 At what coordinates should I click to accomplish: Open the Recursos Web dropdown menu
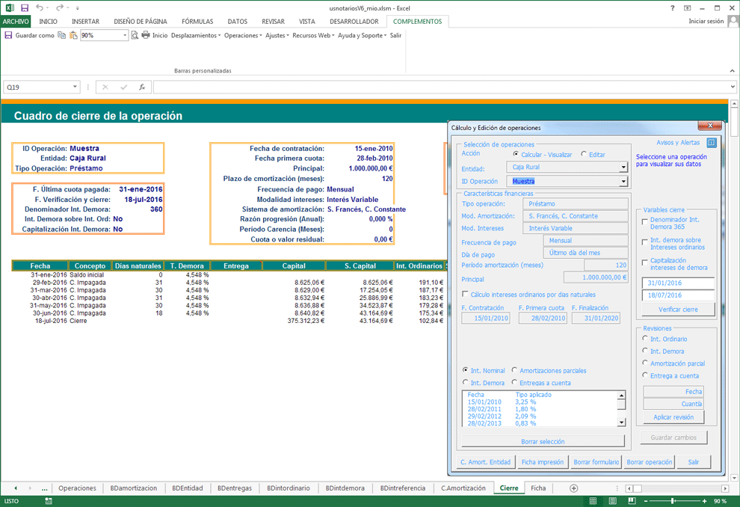click(x=313, y=35)
